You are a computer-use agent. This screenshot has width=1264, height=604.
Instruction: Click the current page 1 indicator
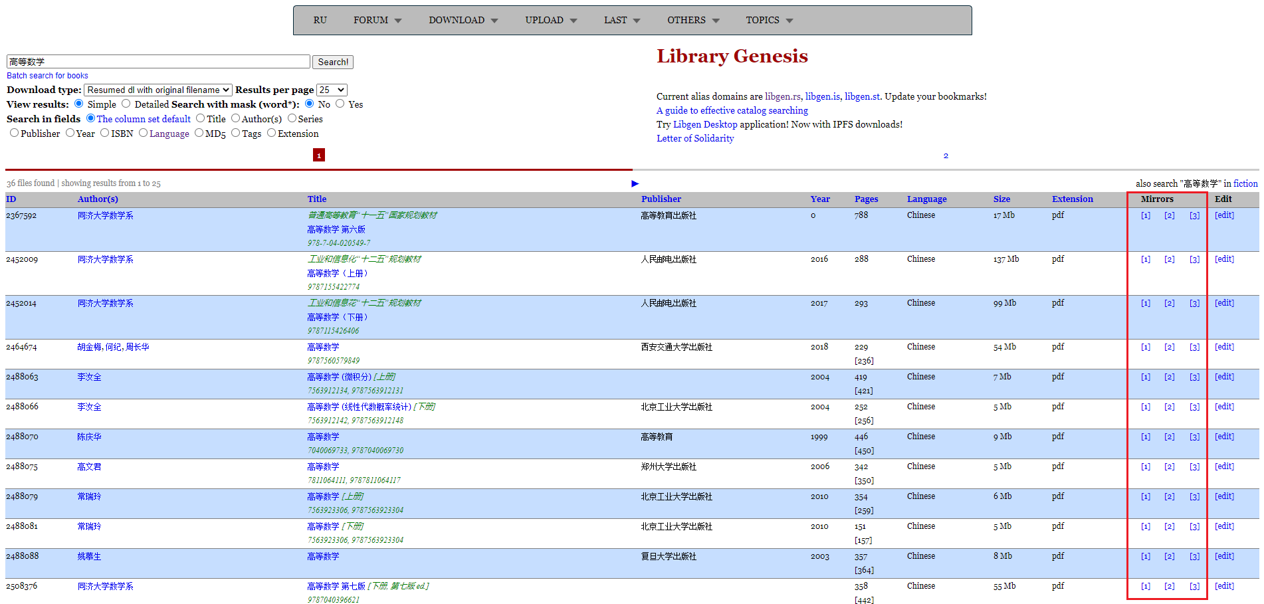[x=319, y=155]
